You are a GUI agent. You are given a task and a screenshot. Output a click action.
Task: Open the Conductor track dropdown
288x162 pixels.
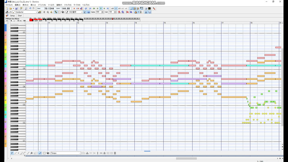tap(36, 12)
